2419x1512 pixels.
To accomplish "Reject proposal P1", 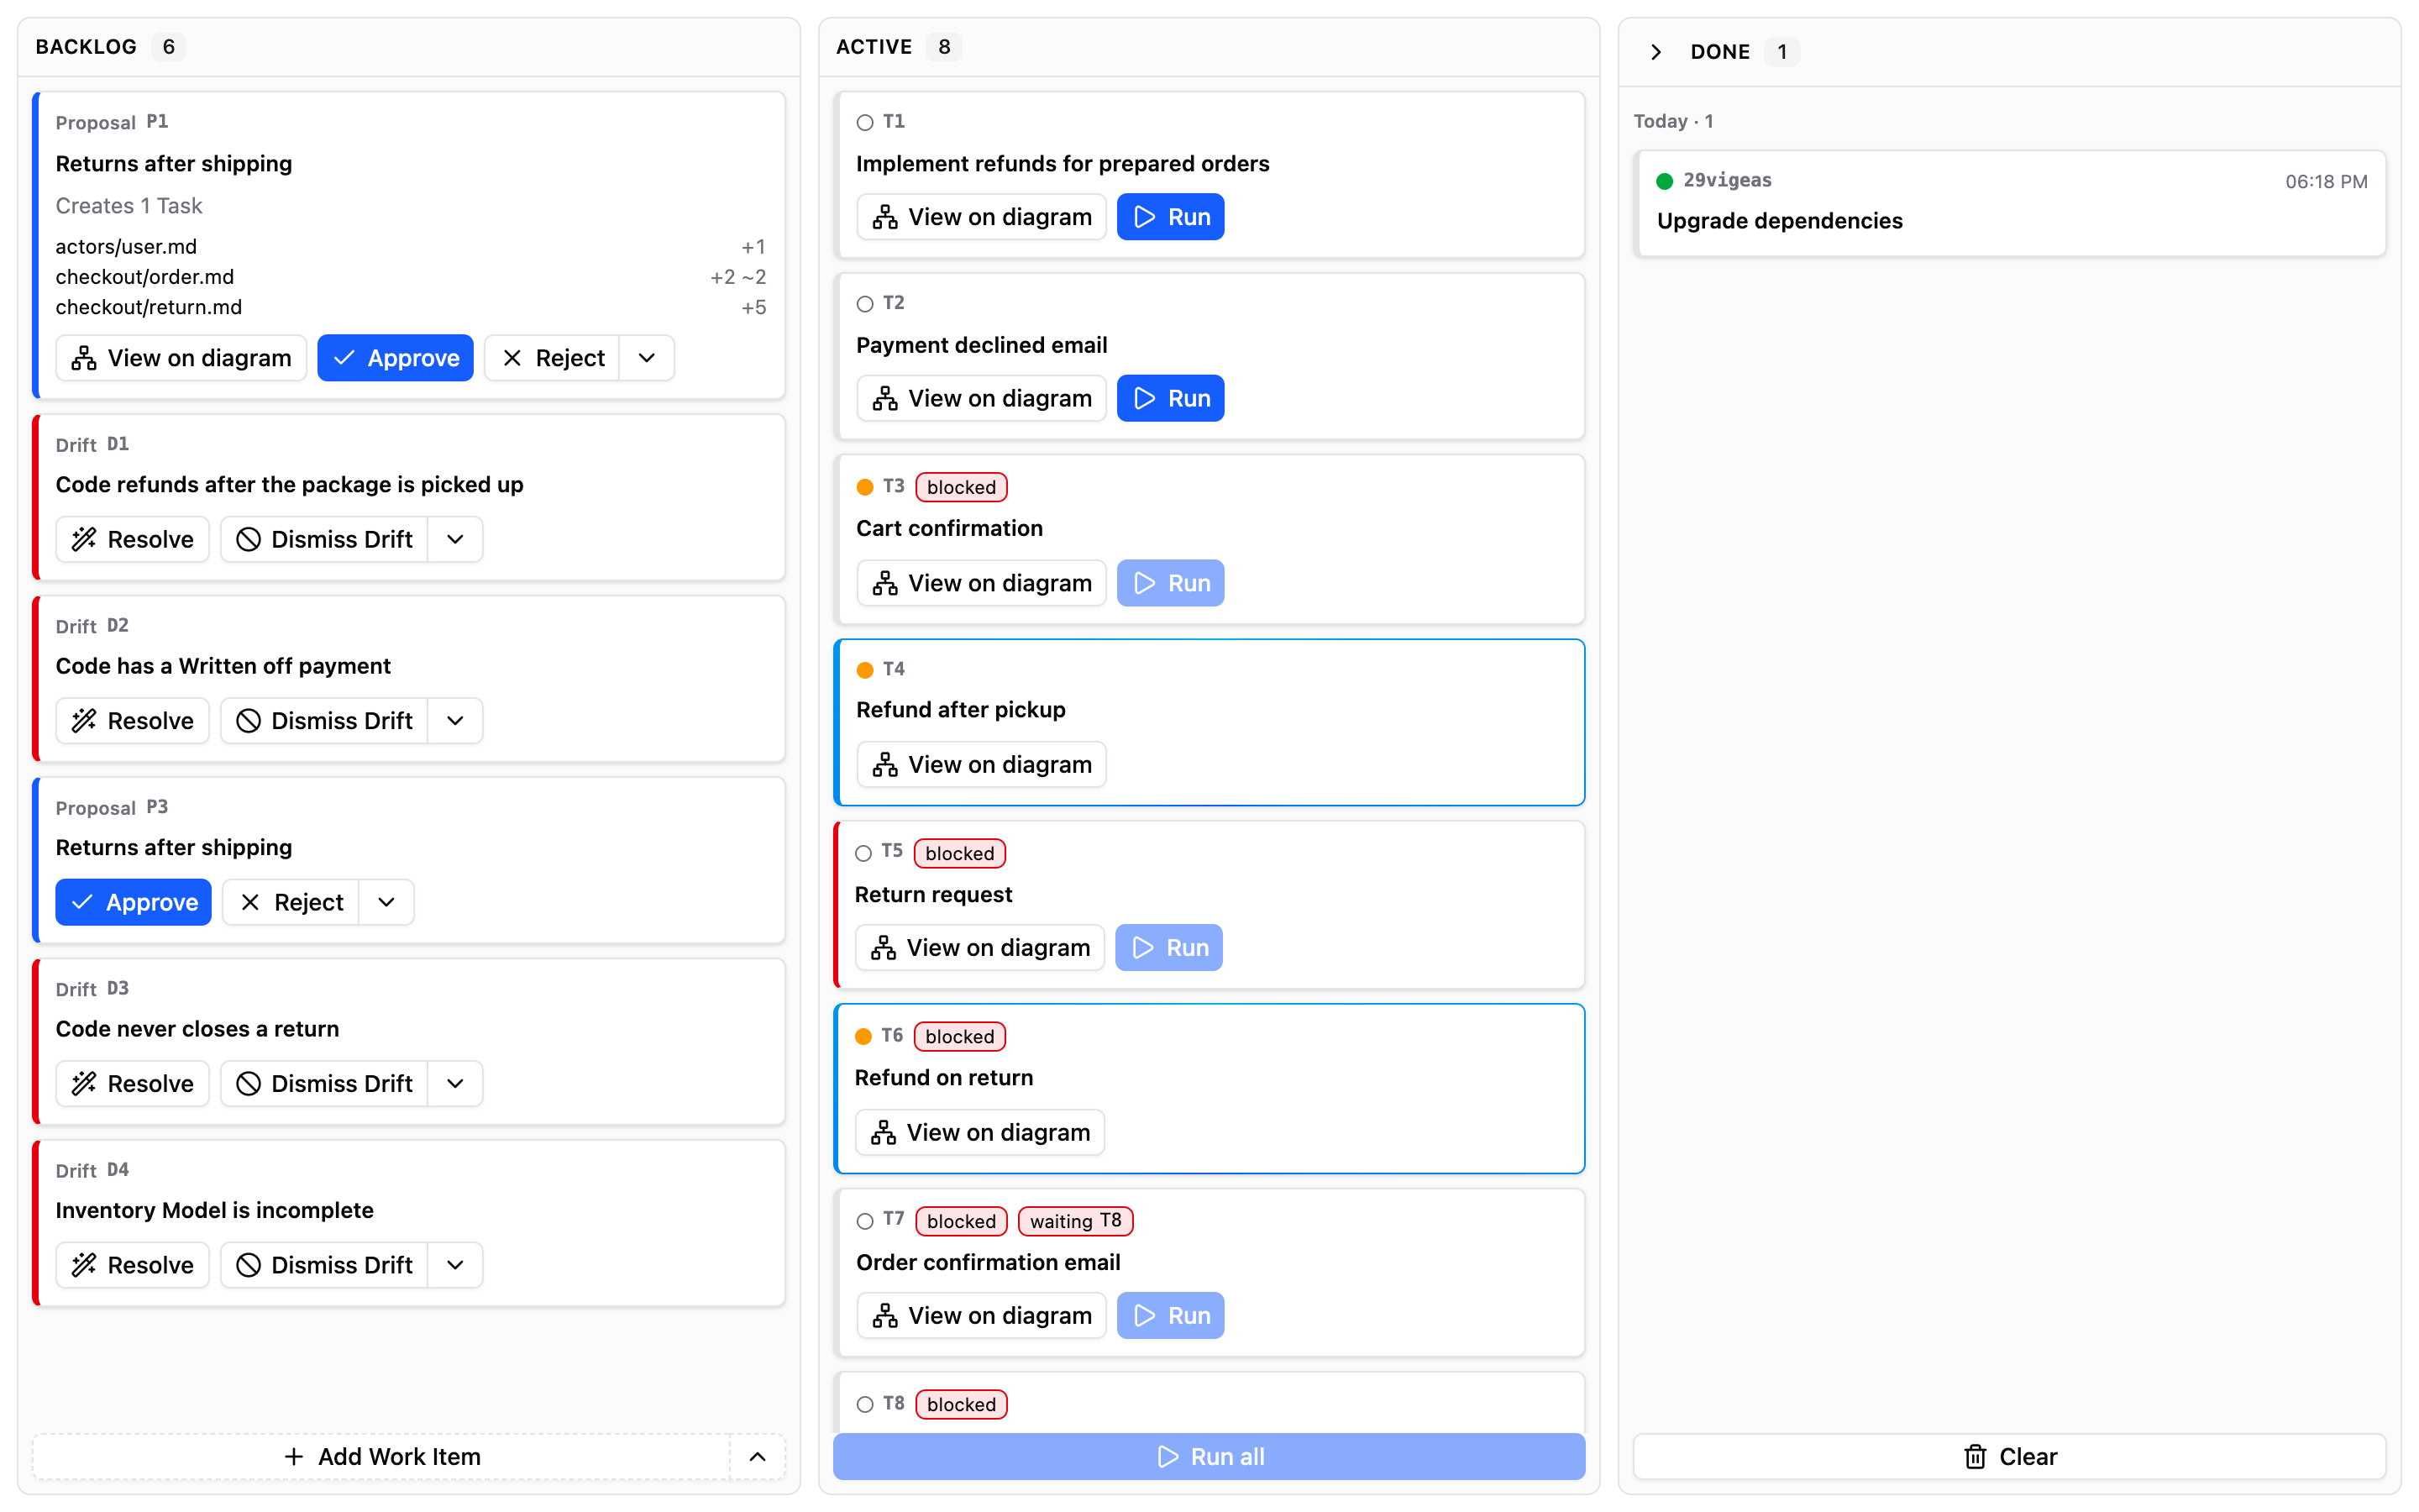I will [552, 358].
